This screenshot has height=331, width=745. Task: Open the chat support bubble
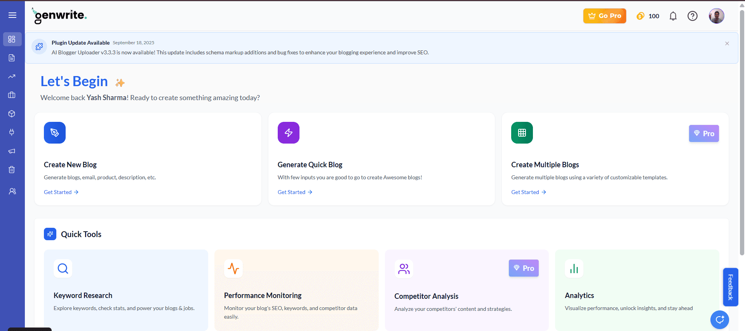(x=719, y=320)
